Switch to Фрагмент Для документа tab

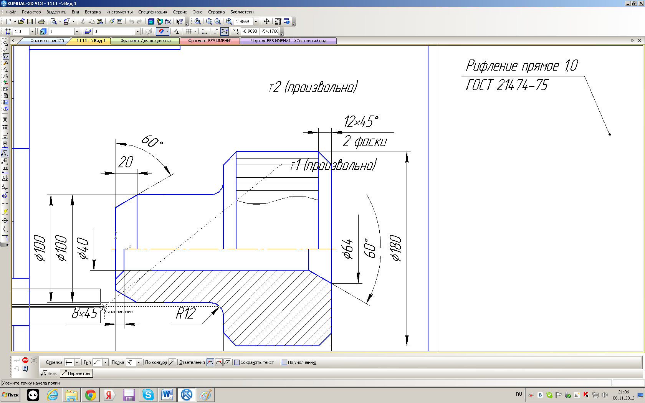(146, 41)
